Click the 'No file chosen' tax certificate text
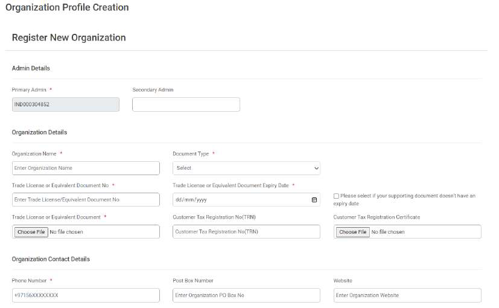This screenshot has width=499, height=308. [x=388, y=232]
